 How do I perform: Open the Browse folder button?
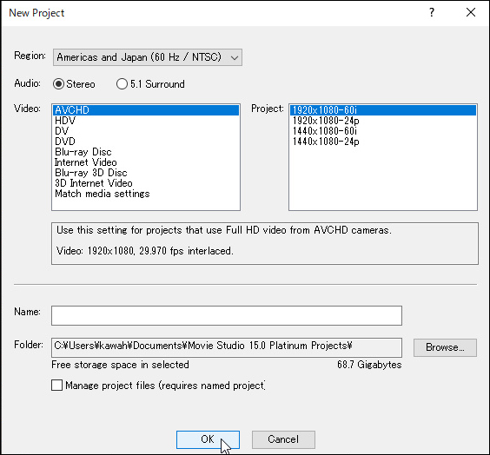(x=445, y=347)
